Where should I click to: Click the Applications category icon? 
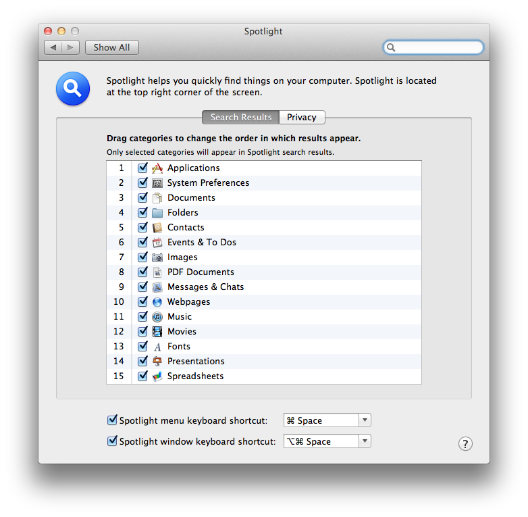pos(157,168)
